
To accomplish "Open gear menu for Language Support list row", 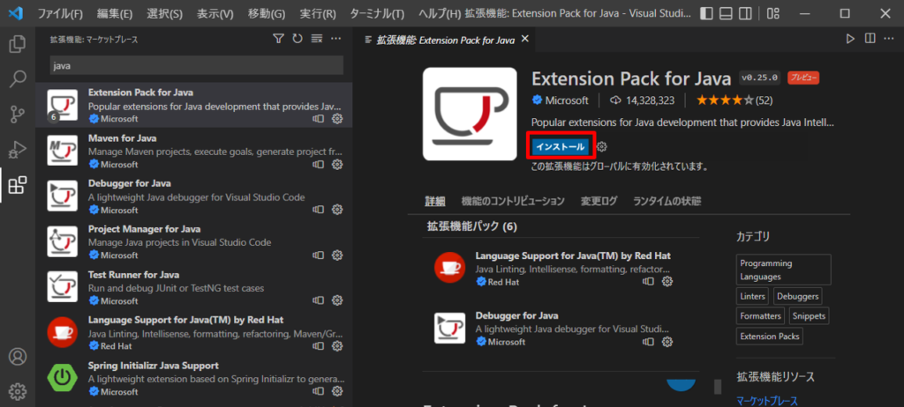I will [338, 346].
